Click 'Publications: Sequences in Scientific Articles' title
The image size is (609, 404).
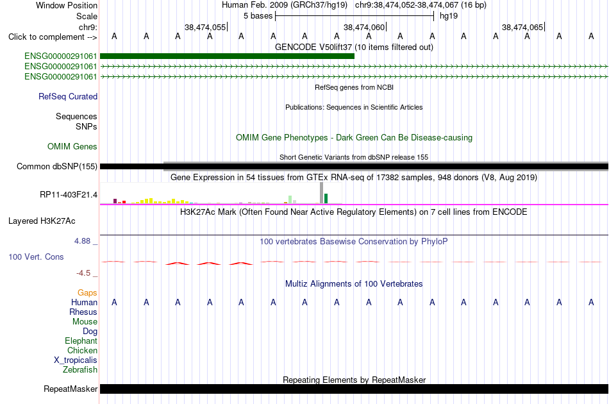355,107
